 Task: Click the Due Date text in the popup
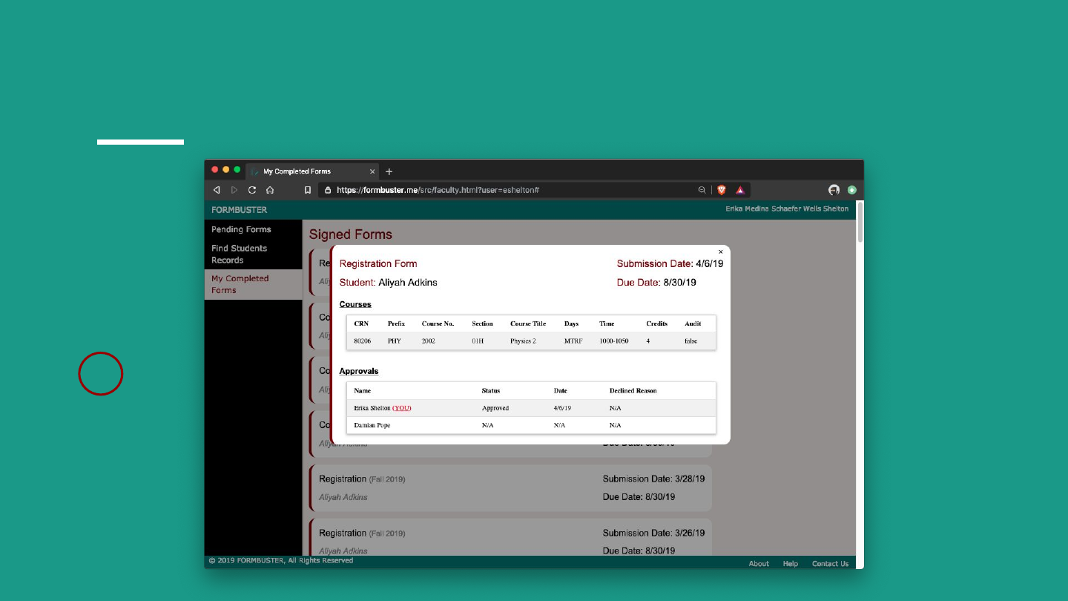(656, 283)
